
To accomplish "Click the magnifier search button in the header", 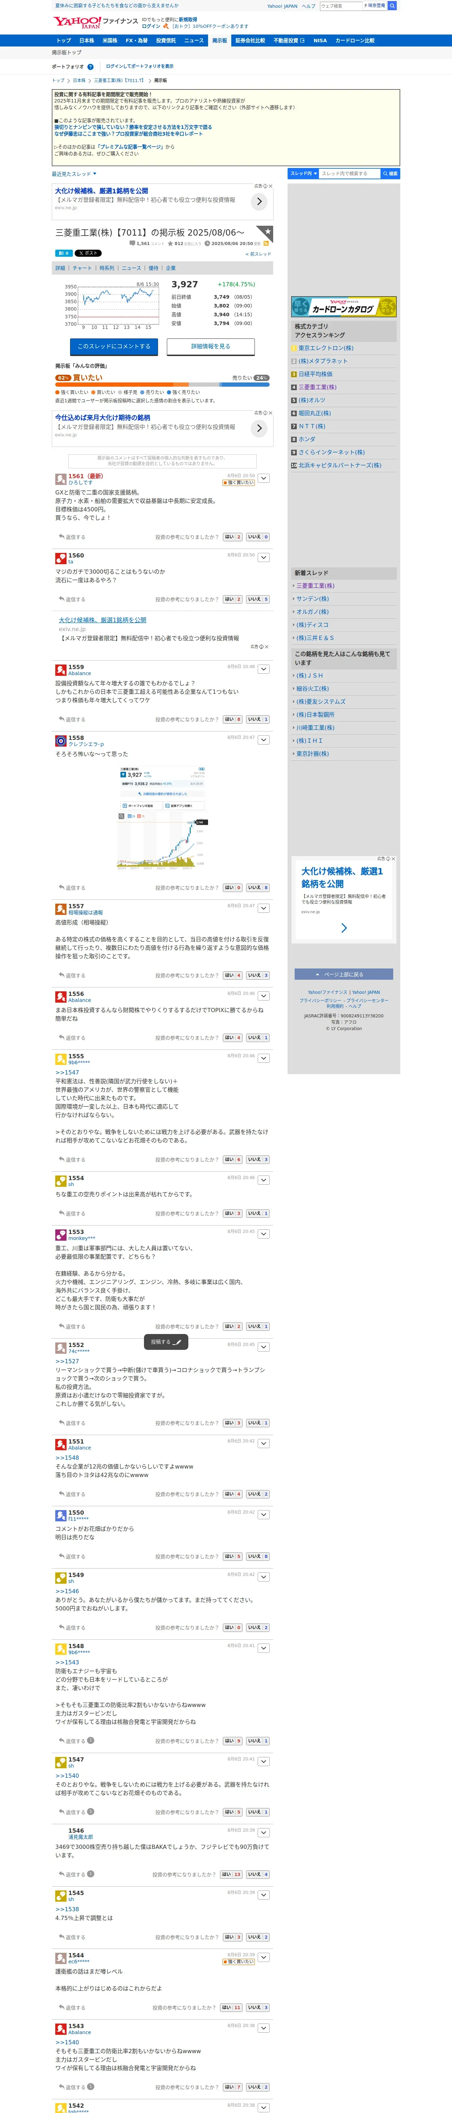I will pos(392,6).
